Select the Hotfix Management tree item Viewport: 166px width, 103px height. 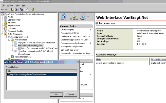tap(23, 57)
